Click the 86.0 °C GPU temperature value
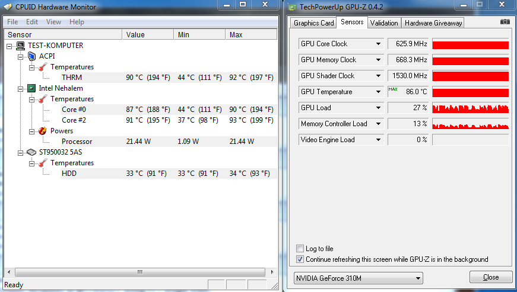 pyautogui.click(x=408, y=92)
